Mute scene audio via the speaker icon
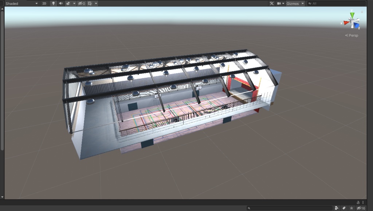Viewport: 373px width, 211px height. [x=61, y=3]
